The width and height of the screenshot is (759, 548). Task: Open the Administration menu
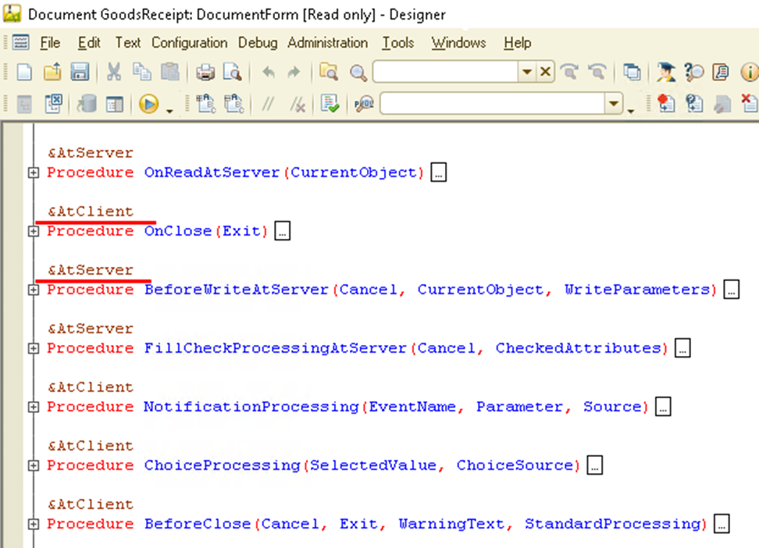click(327, 43)
